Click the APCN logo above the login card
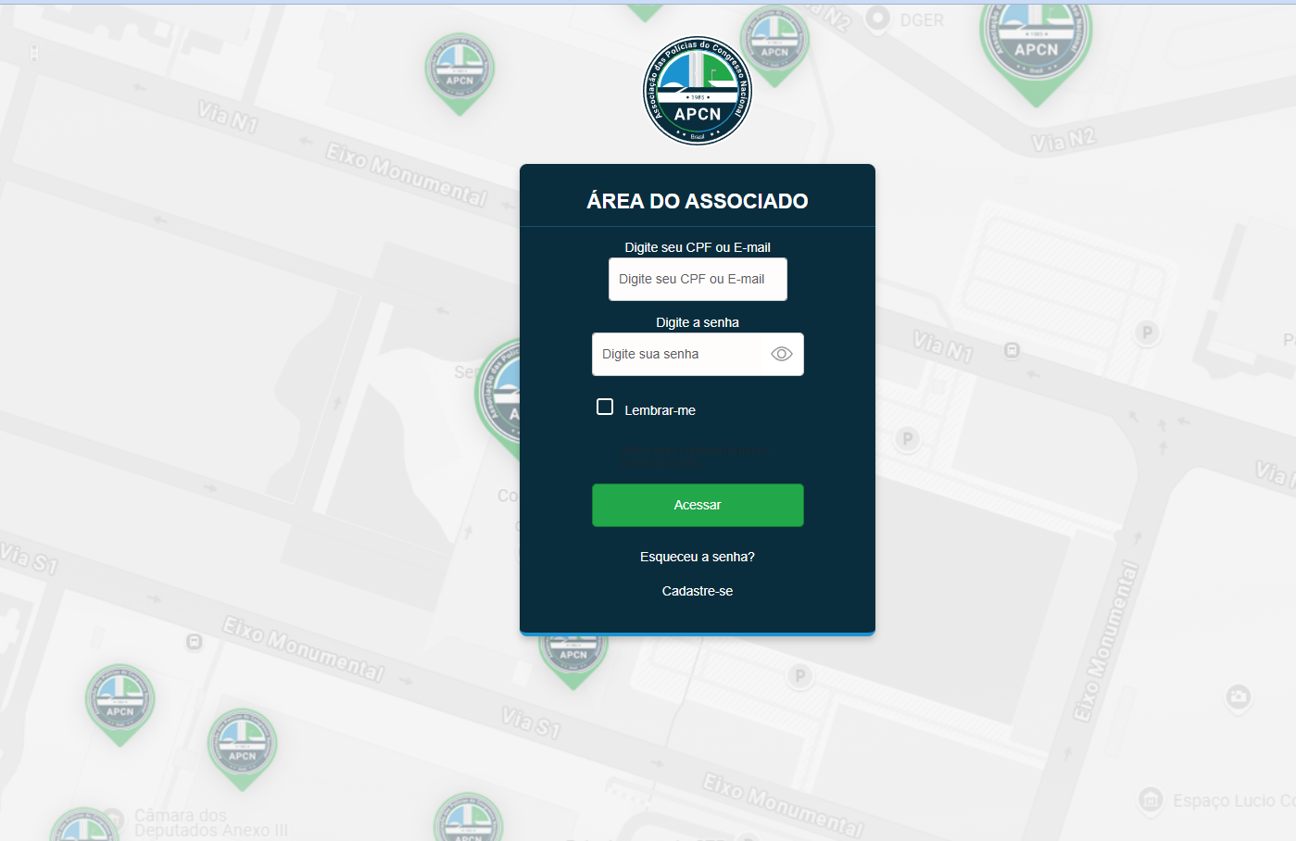Image resolution: width=1296 pixels, height=841 pixels. pos(697,90)
